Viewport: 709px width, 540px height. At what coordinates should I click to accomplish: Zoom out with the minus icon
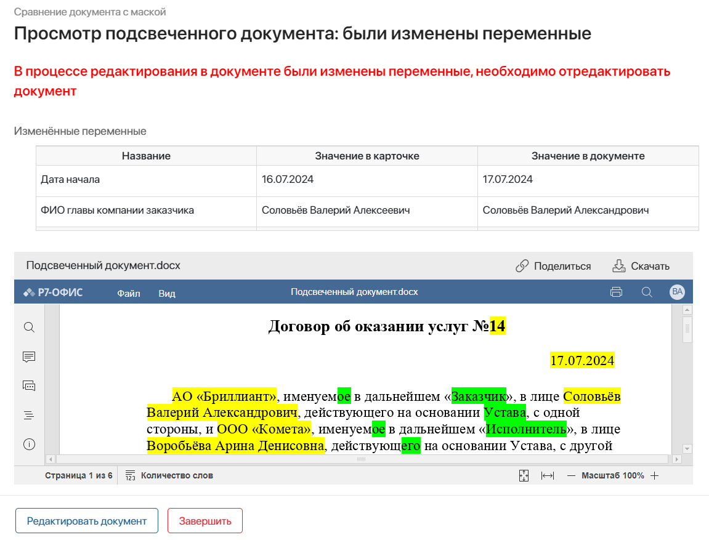571,475
